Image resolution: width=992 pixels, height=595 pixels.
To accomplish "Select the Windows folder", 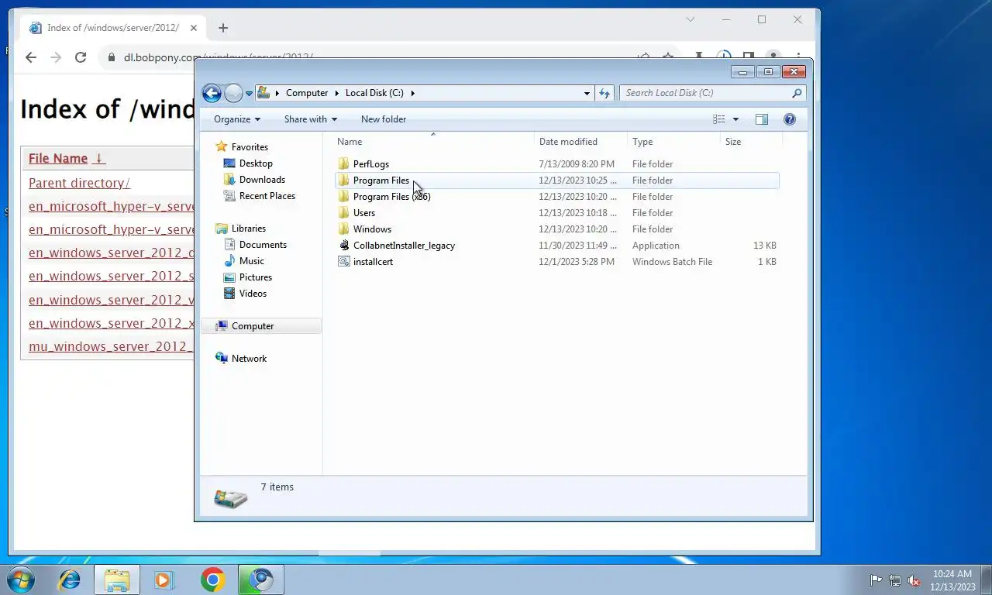I will [372, 229].
